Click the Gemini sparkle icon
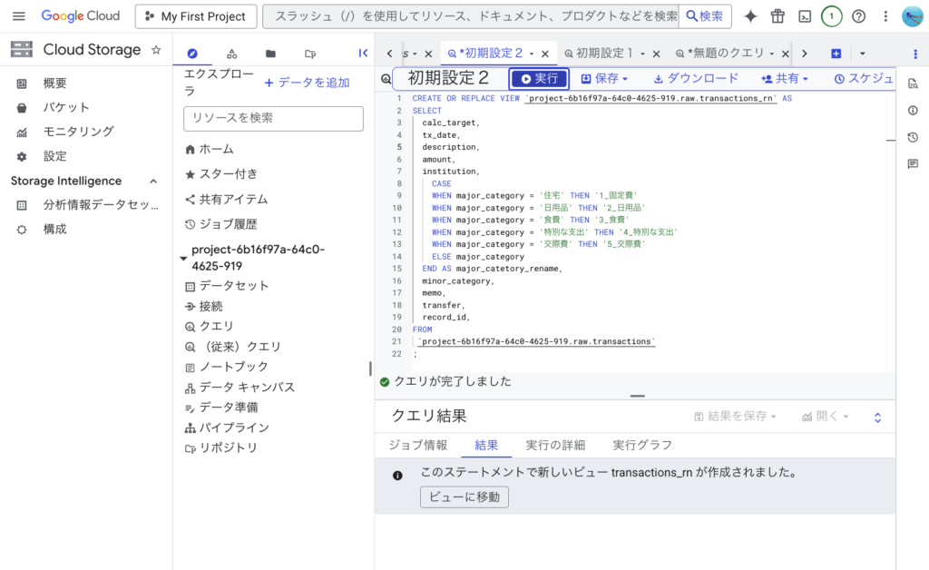929x570 pixels. (750, 16)
